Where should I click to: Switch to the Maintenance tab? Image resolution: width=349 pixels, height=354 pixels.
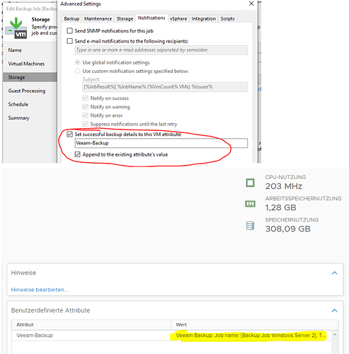pyautogui.click(x=98, y=18)
